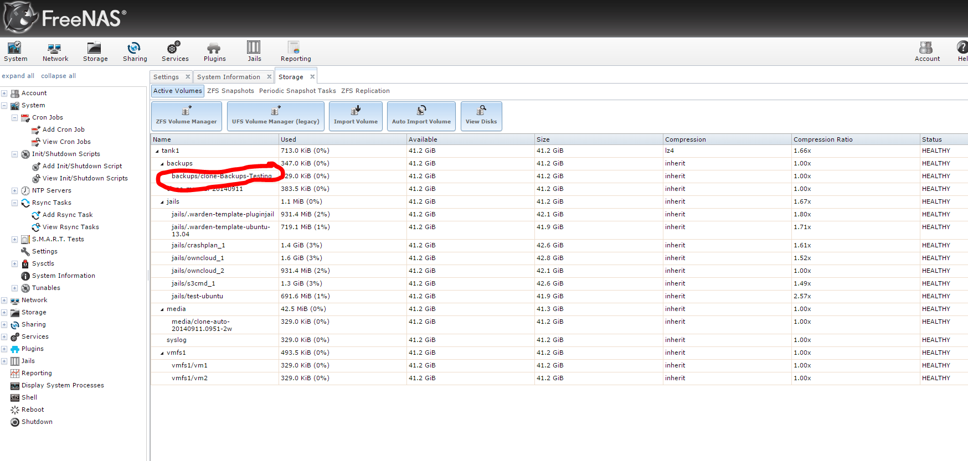Click the Sharing icon in sidebar tree
The height and width of the screenshot is (461, 968).
15,324
